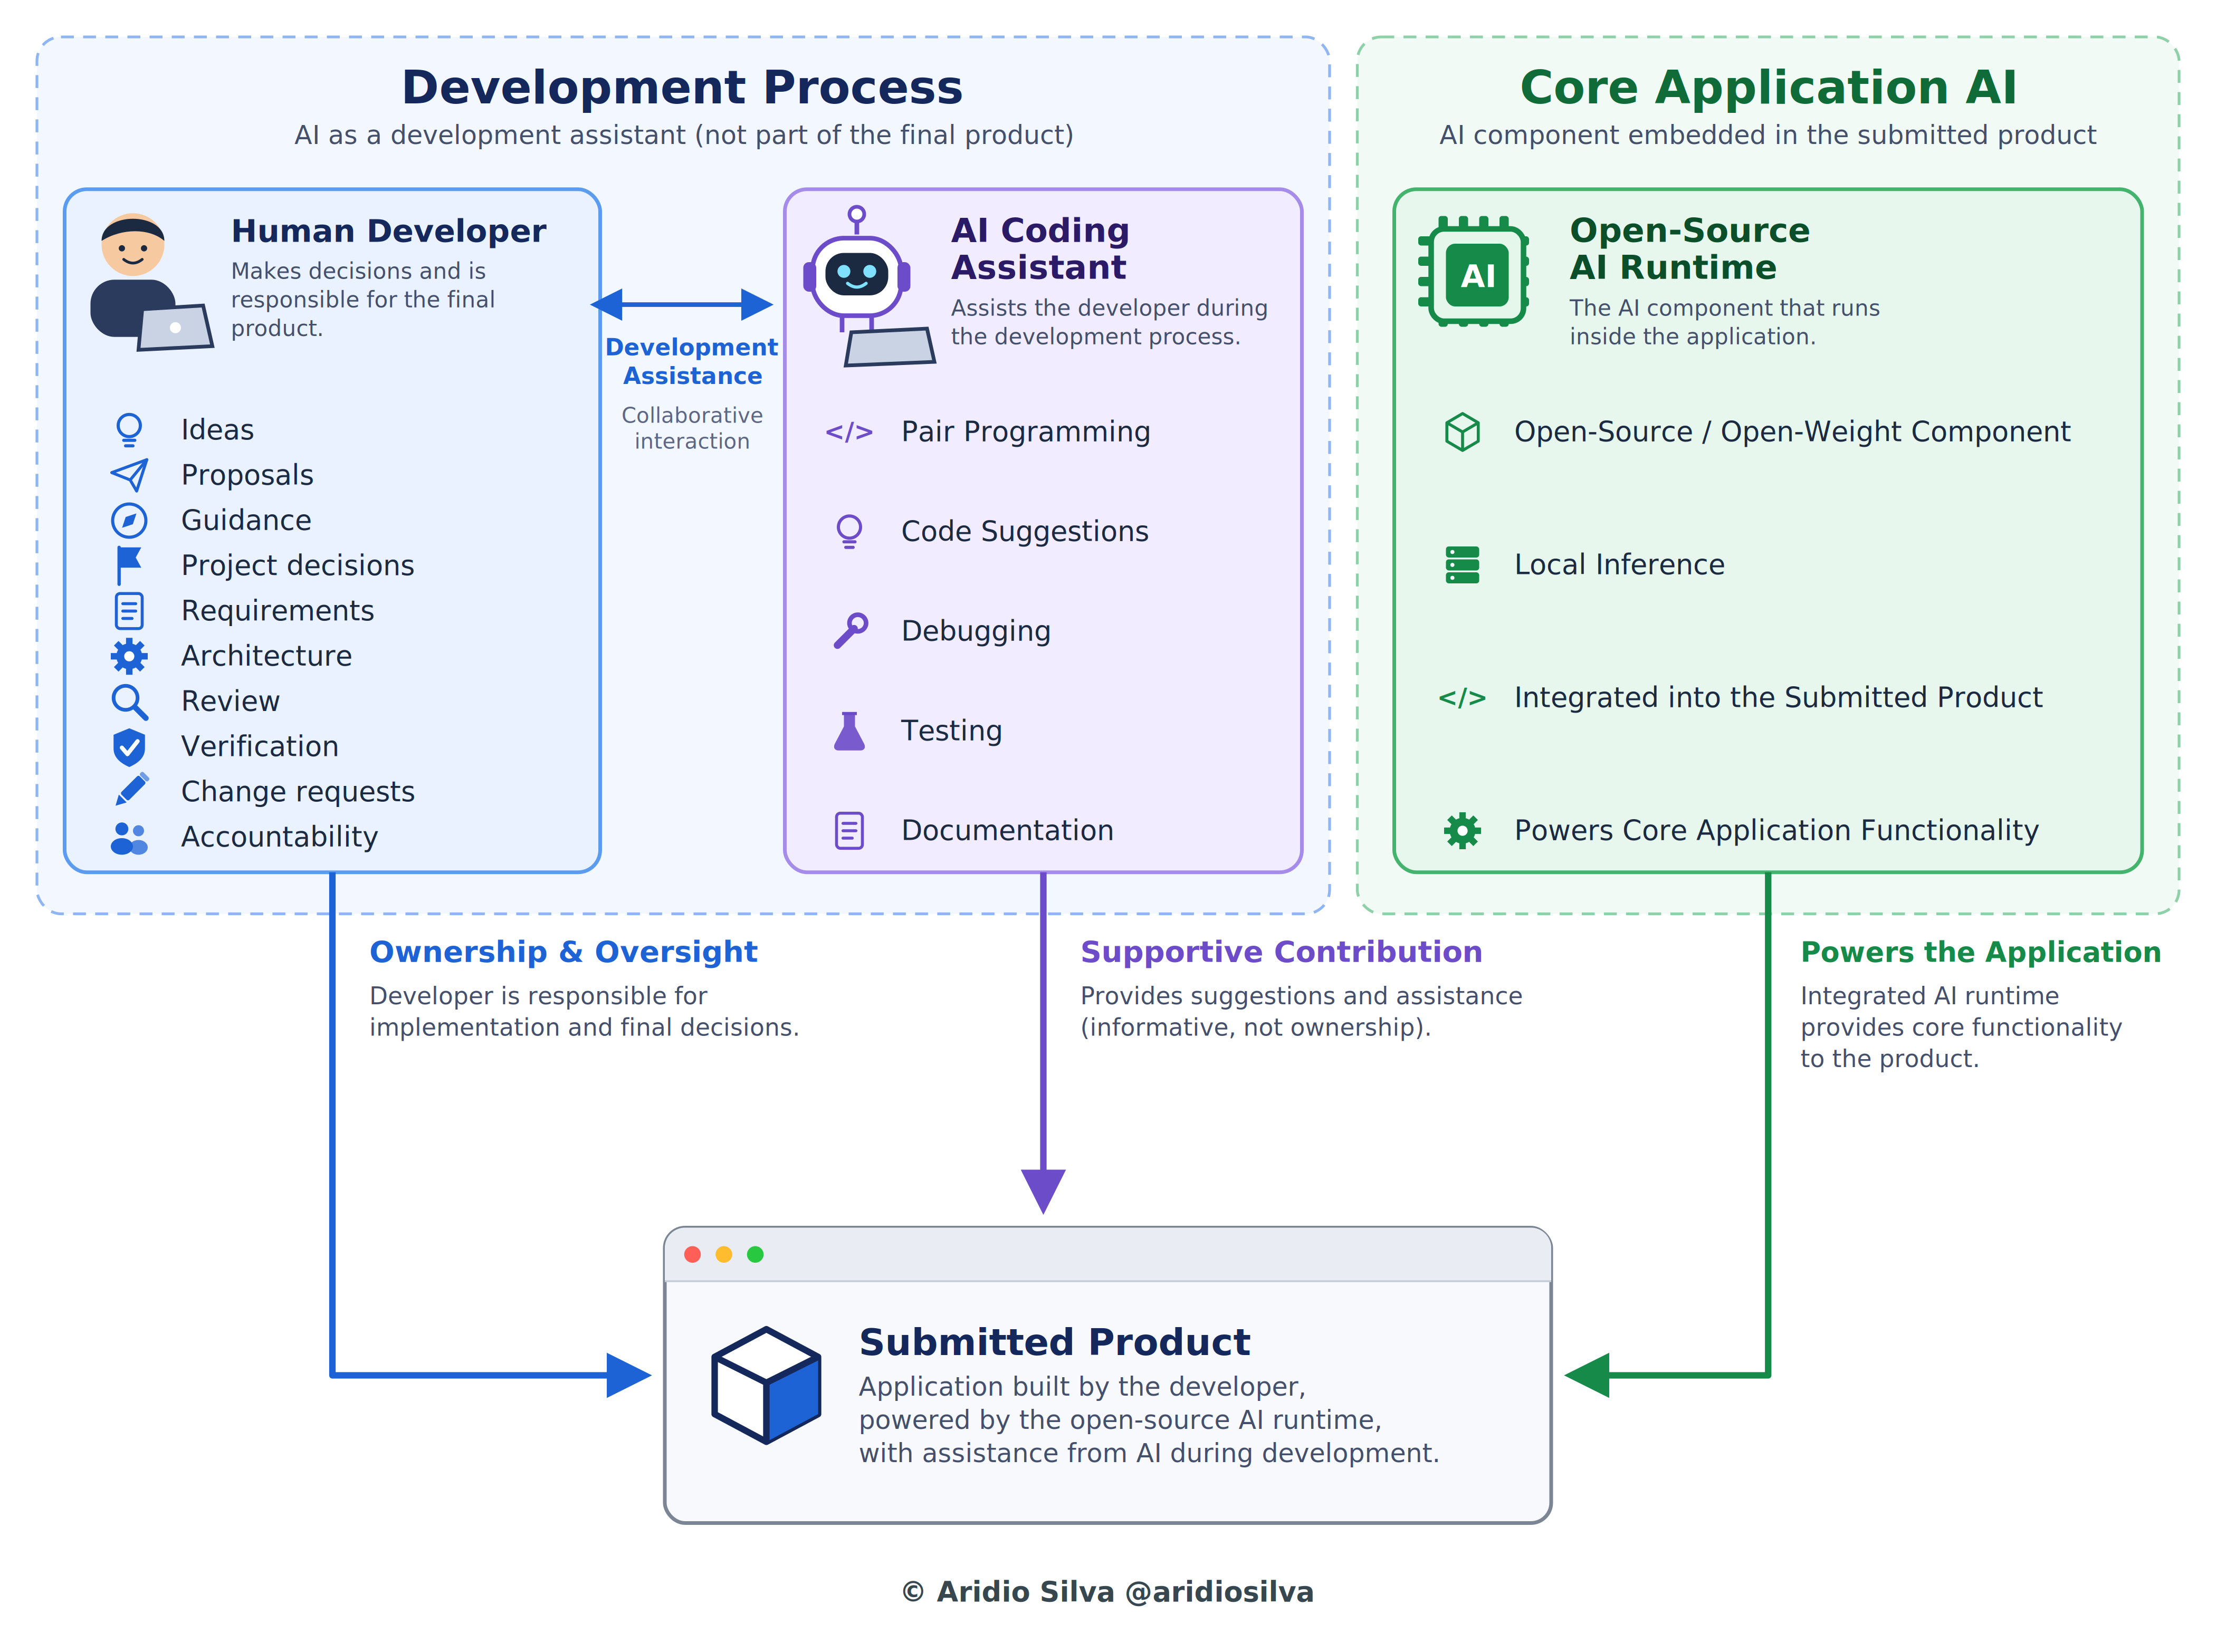Viewport: 2216px width, 1652px height.
Task: Click the magnifier icon beside Review
Action: 129,702
